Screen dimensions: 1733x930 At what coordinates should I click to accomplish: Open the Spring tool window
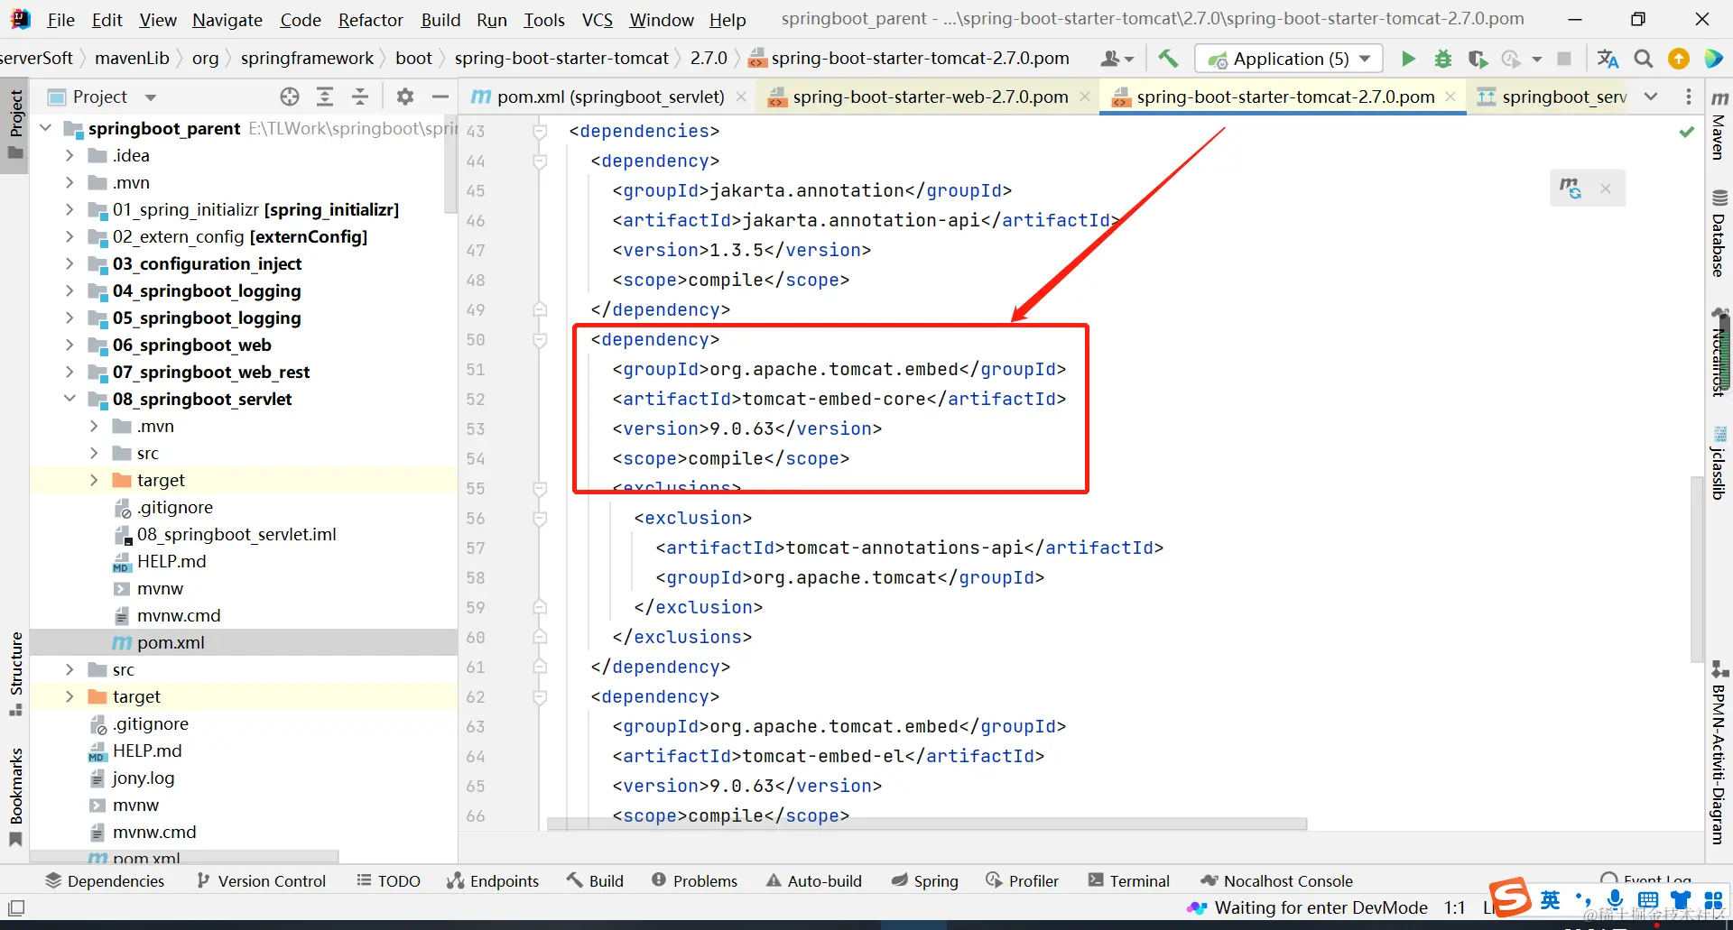pyautogui.click(x=925, y=880)
